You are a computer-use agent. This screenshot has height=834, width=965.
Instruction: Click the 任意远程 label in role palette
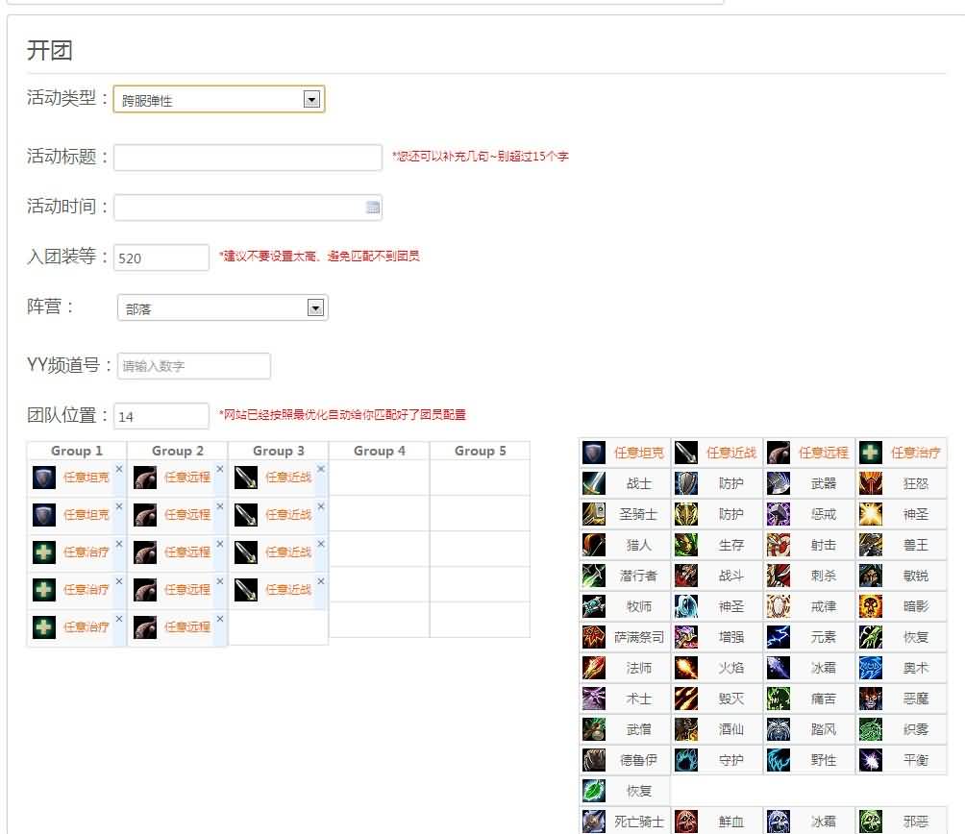[824, 453]
